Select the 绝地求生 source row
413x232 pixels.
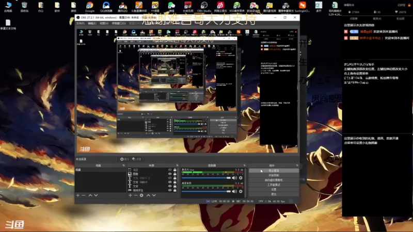point(152,190)
